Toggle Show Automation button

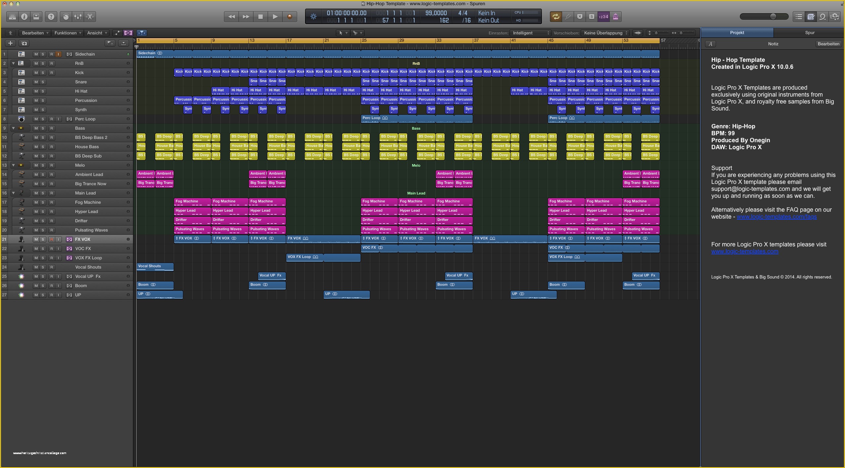(x=117, y=33)
